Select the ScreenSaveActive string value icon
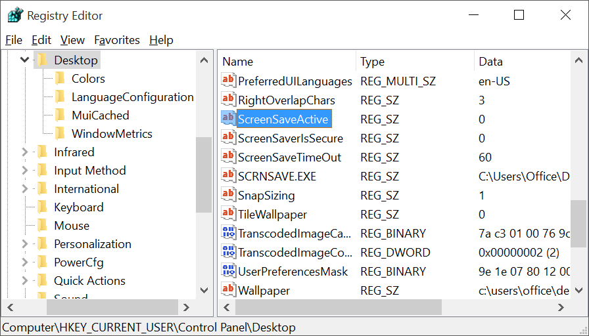 228,119
